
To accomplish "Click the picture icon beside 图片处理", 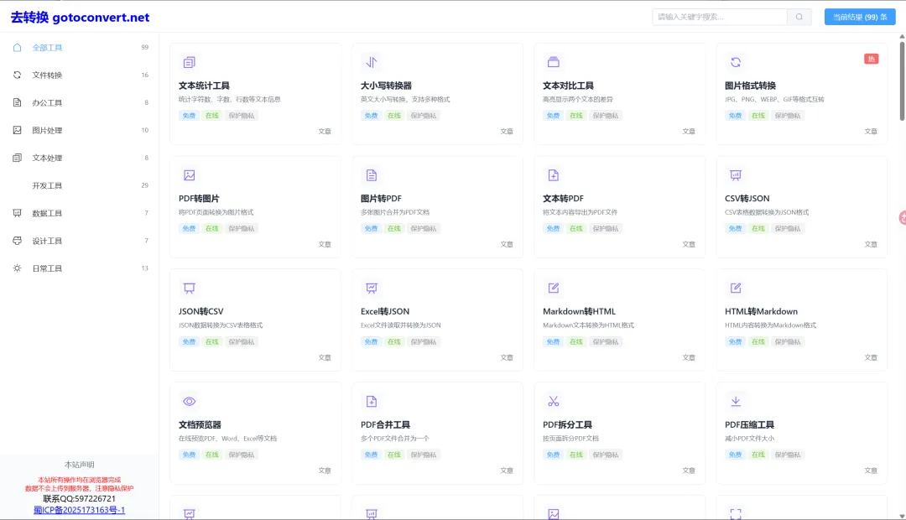I will 18,130.
